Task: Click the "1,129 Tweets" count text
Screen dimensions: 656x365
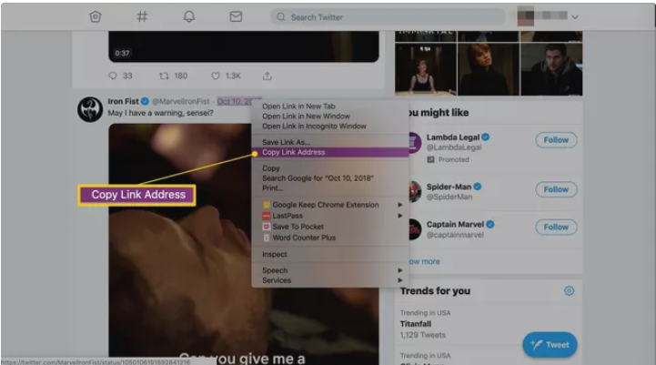Action: (422, 335)
